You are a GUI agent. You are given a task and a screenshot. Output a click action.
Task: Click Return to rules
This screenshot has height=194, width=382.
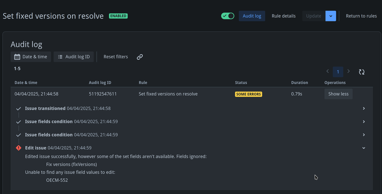[361, 16]
